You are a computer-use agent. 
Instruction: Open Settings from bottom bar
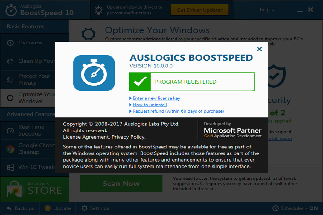pyautogui.click(x=95, y=208)
